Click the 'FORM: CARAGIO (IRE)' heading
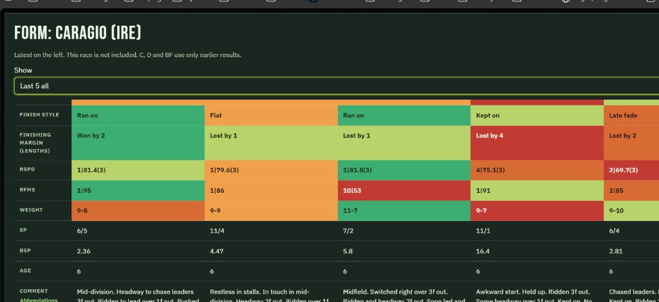This screenshot has height=302, width=659. click(x=78, y=33)
